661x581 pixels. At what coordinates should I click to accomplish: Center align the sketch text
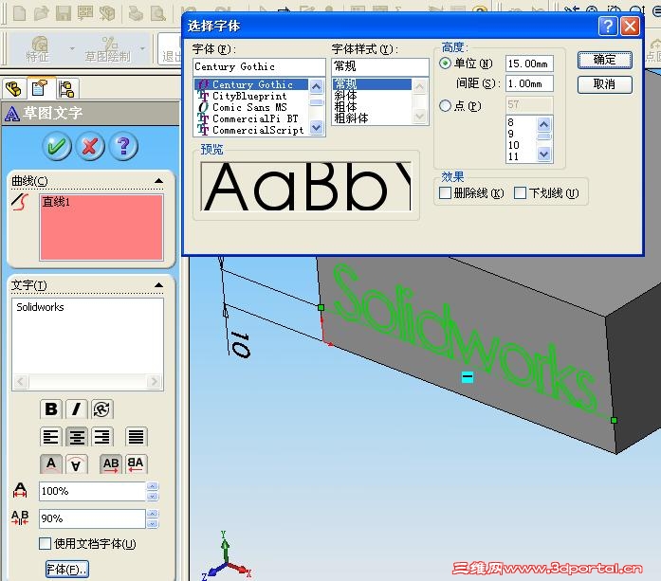pyautogui.click(x=76, y=437)
